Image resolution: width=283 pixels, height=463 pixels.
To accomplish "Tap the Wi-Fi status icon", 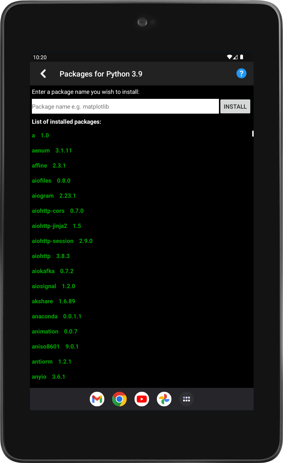I will click(x=229, y=57).
